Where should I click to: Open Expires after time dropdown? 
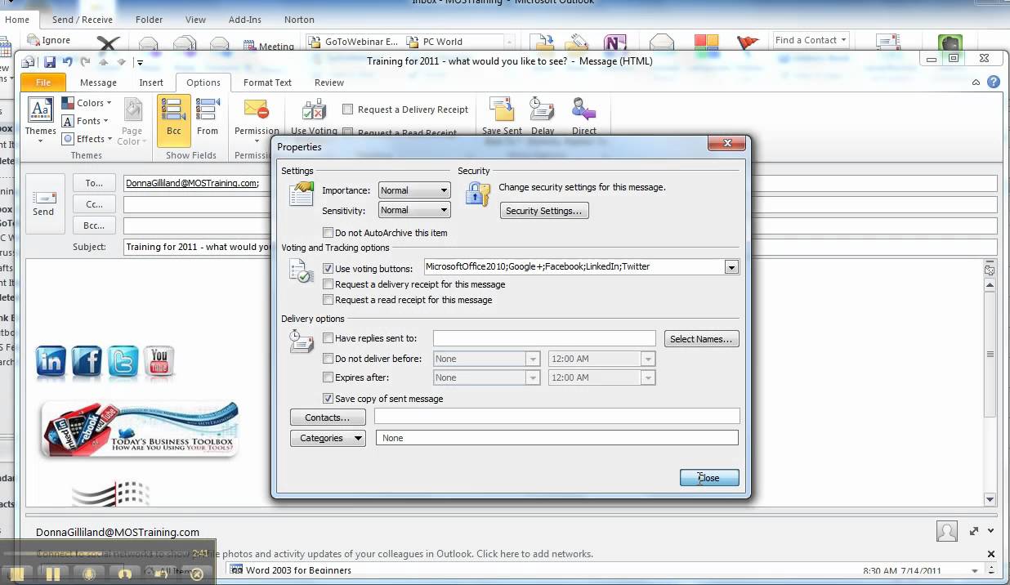[x=649, y=377]
